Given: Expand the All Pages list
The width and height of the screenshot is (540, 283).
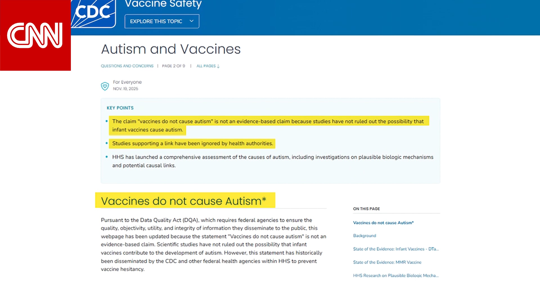Looking at the screenshot, I should (208, 66).
